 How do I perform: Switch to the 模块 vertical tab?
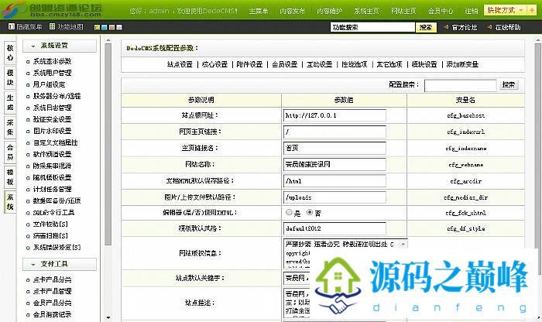coord(10,77)
